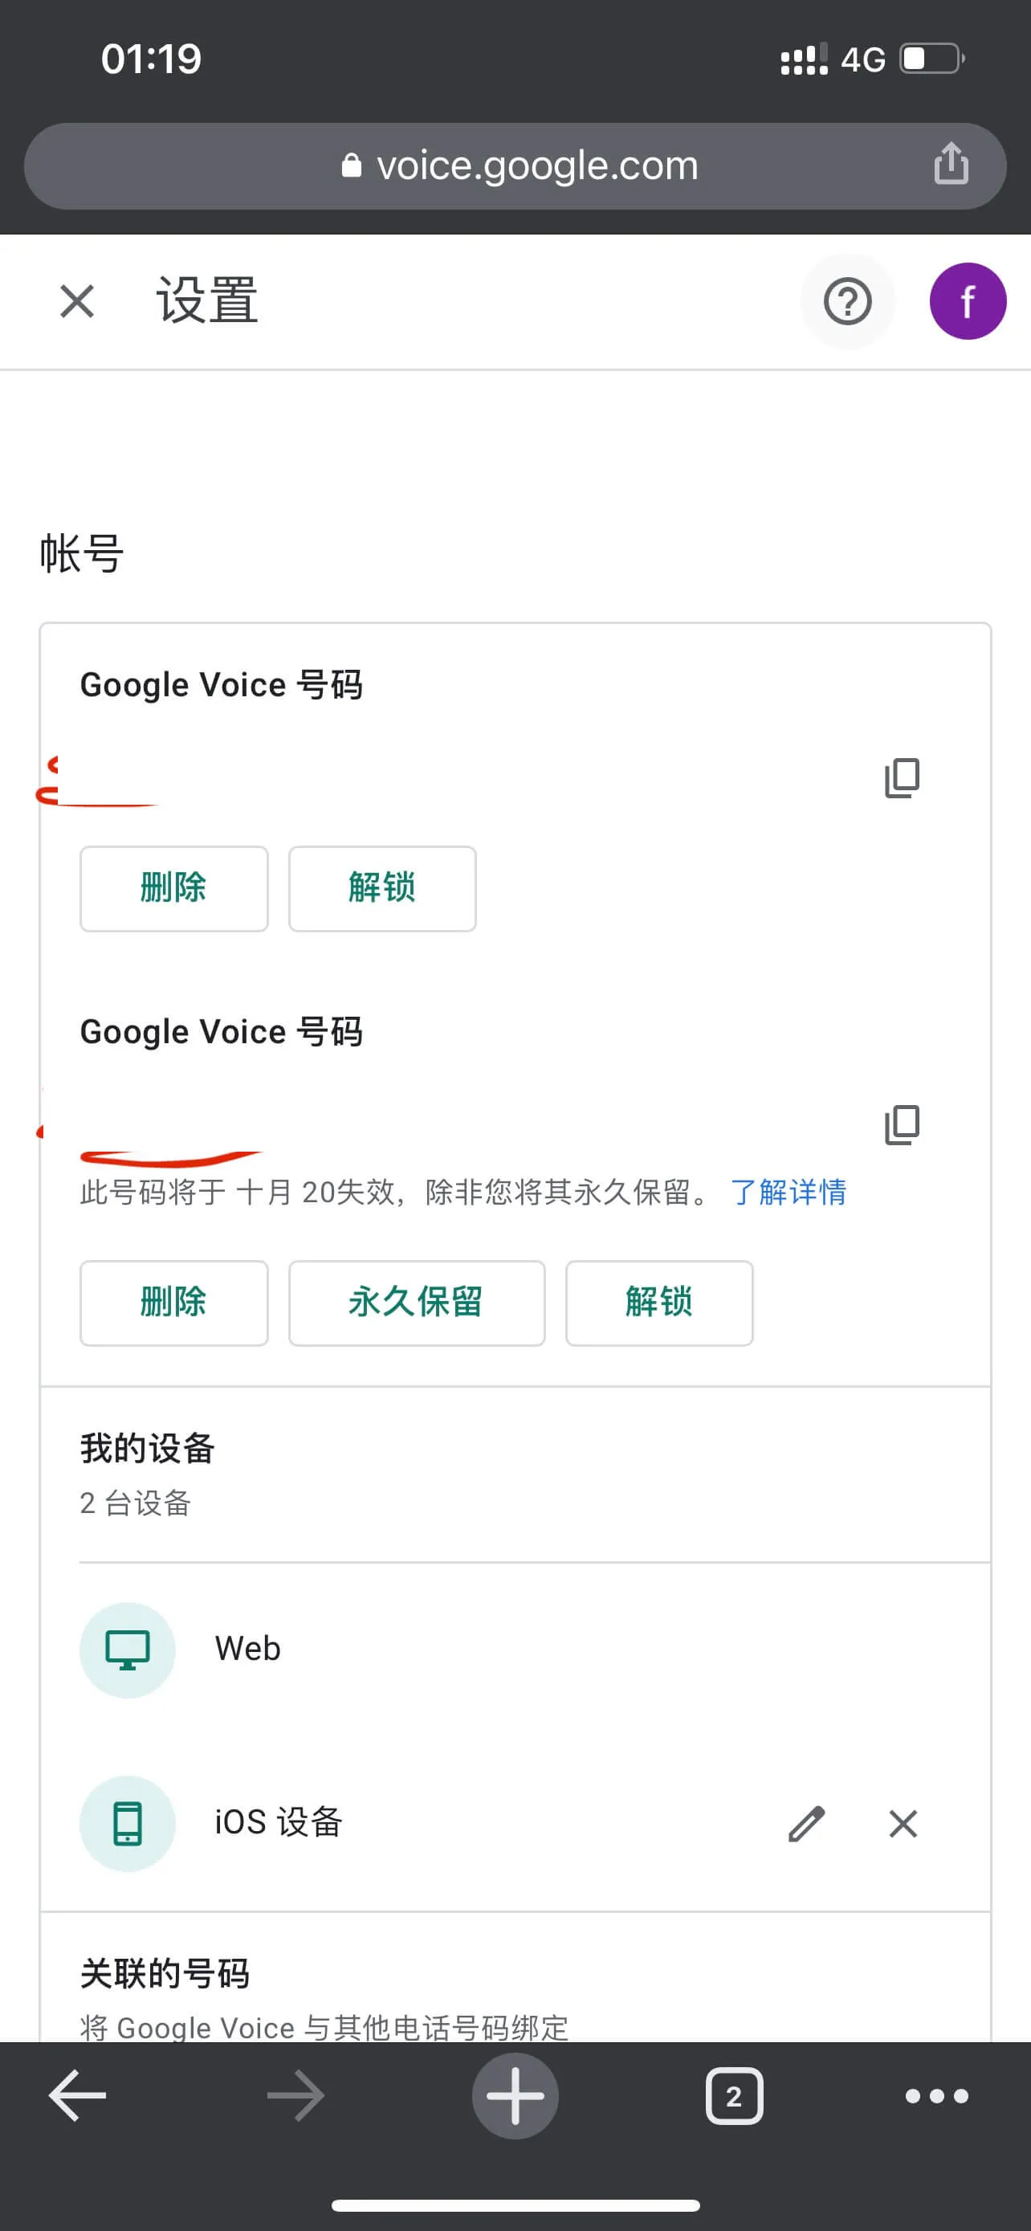Remove the iOS device
This screenshot has width=1031, height=2231.
(903, 1823)
